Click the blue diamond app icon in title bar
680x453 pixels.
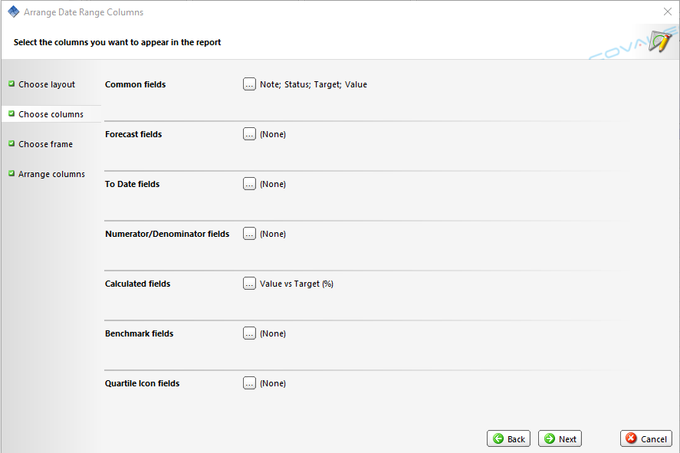click(14, 11)
